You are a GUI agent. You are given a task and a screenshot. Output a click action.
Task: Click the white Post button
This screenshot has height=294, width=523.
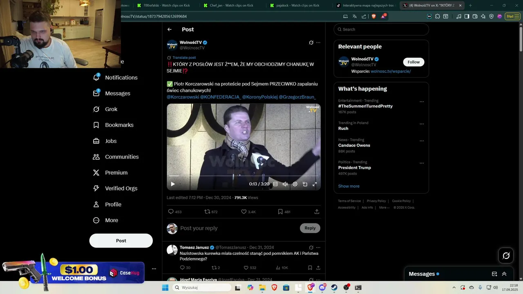[x=121, y=241]
